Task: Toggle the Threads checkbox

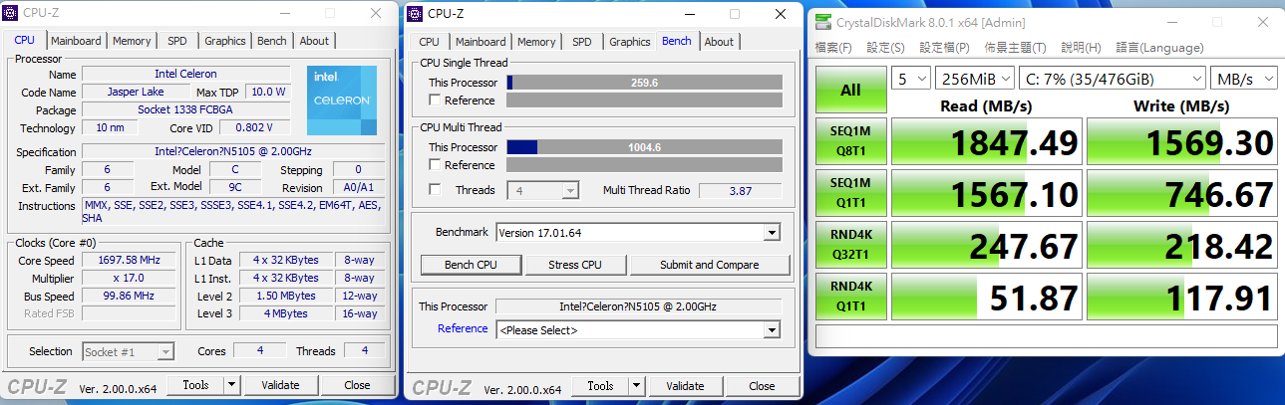Action: [x=435, y=190]
